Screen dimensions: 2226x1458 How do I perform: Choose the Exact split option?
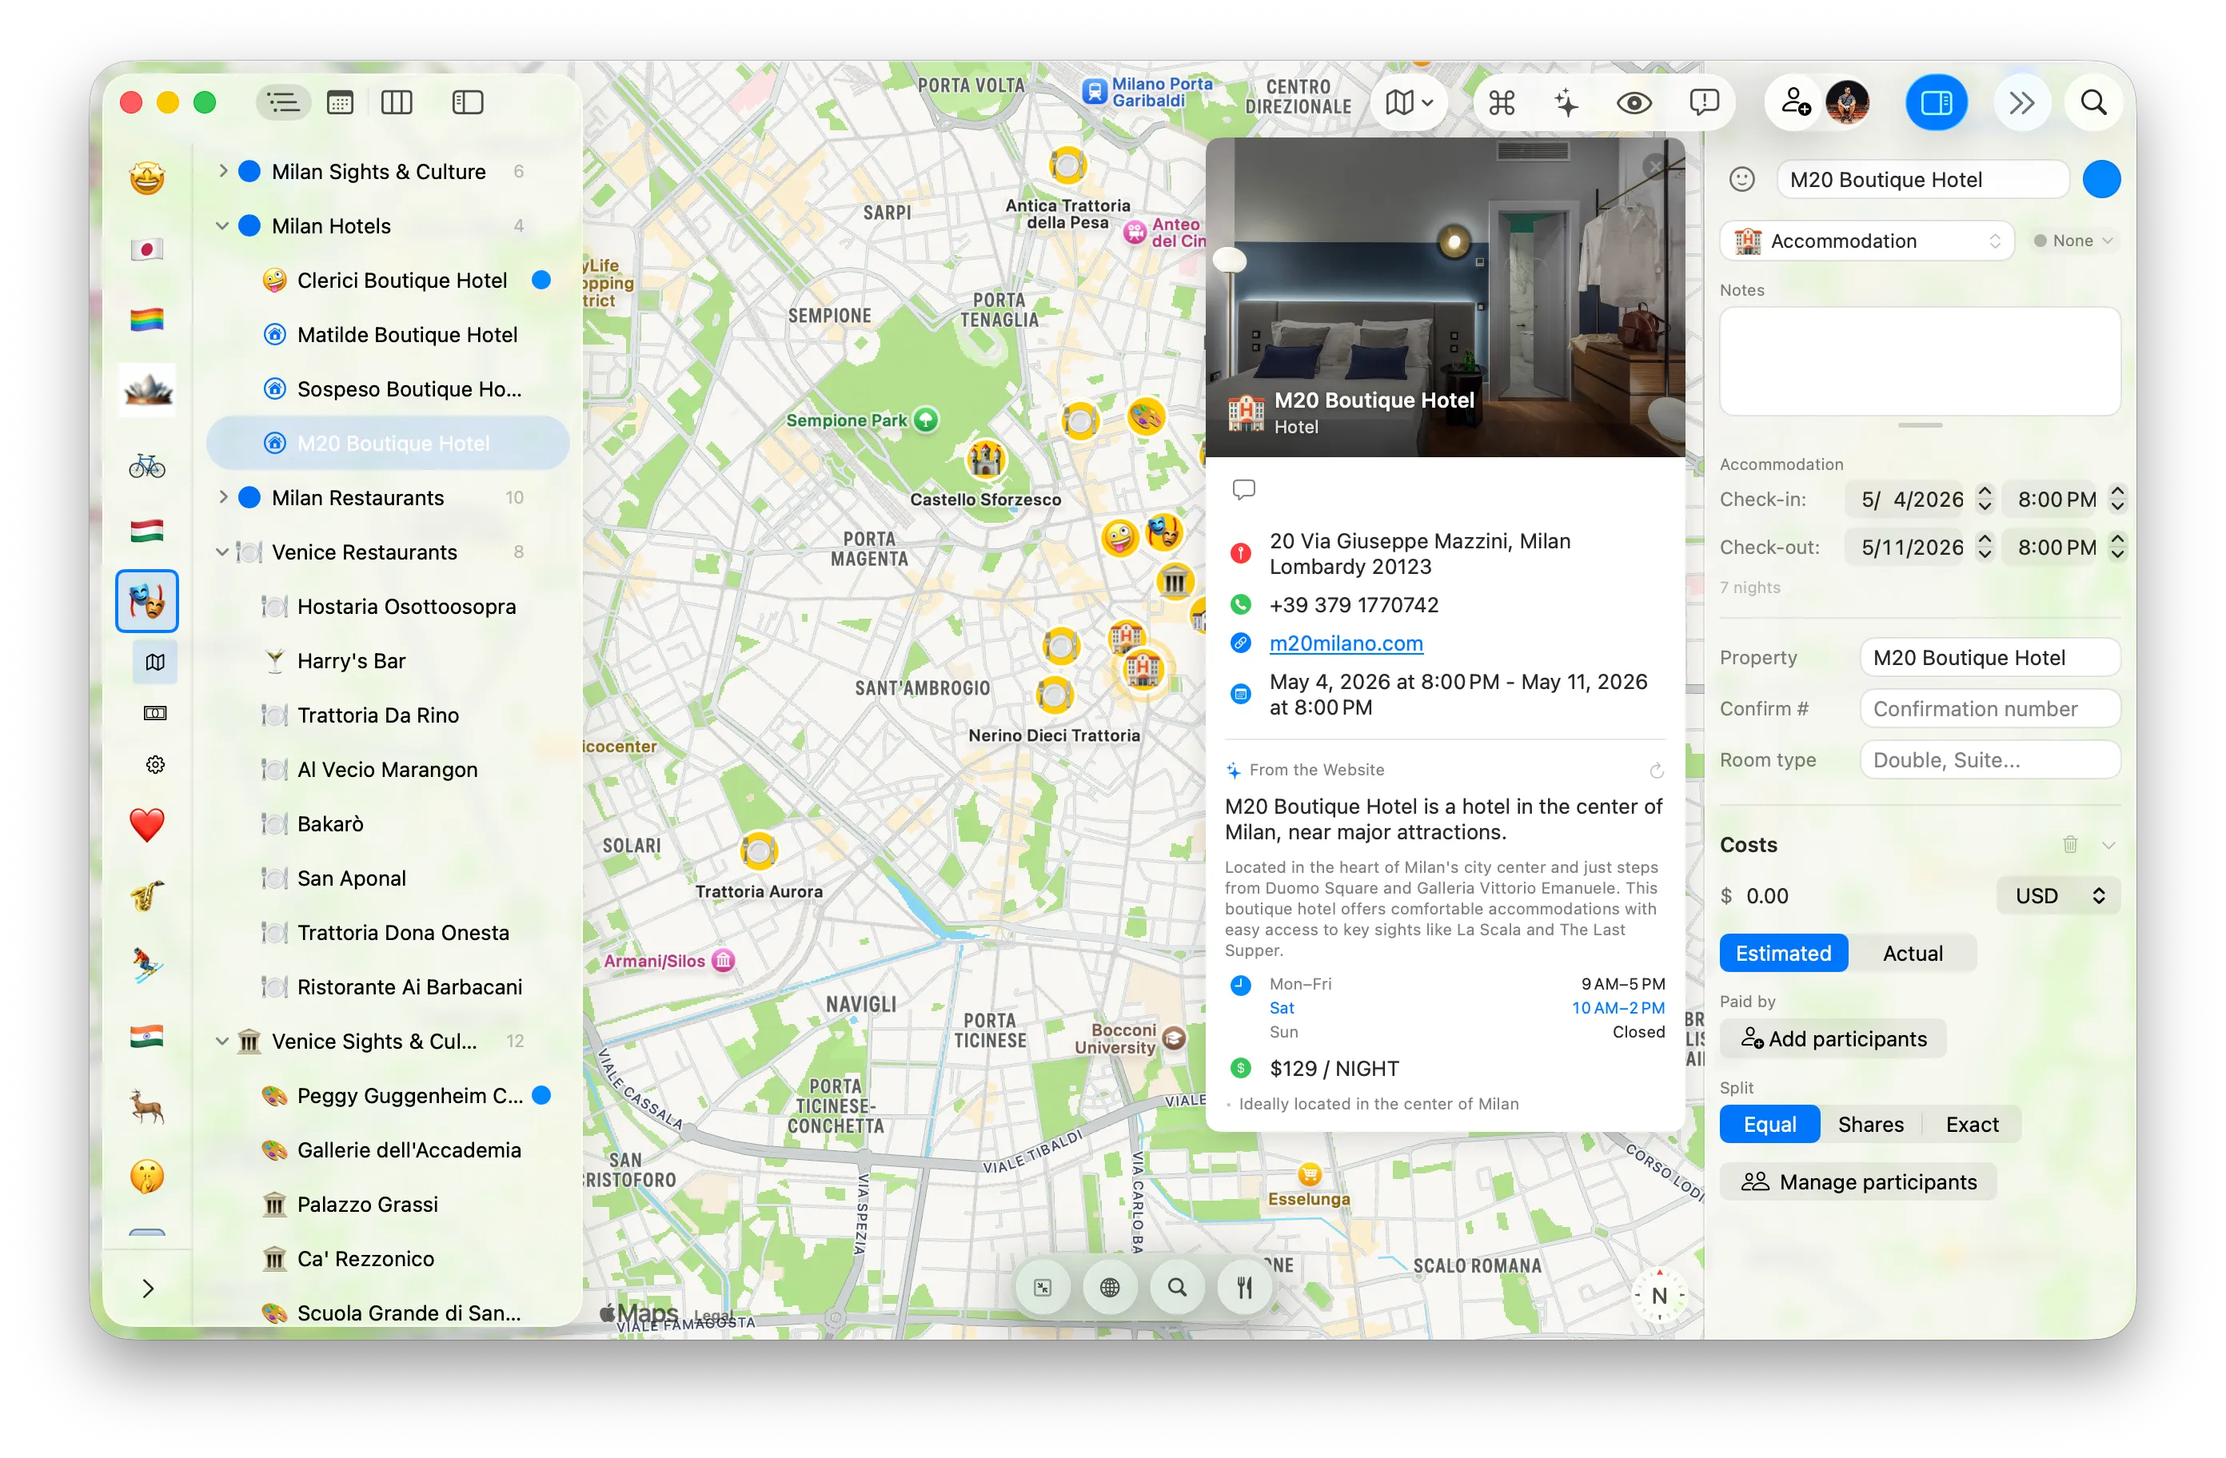(x=1971, y=1125)
